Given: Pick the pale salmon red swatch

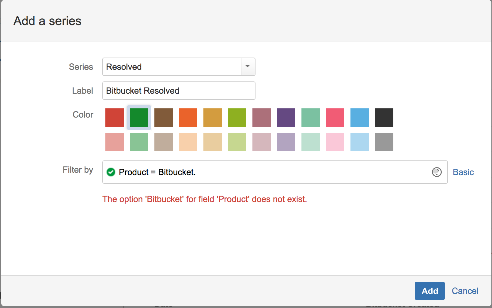Looking at the screenshot, I should tap(115, 142).
